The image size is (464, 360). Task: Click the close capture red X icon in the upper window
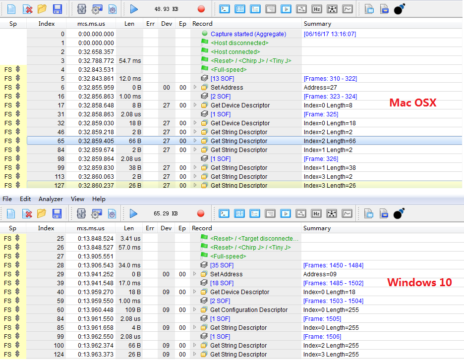pos(27,9)
